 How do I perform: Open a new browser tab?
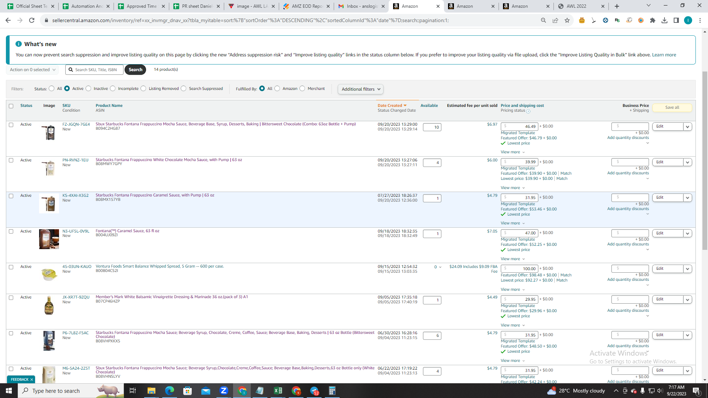click(x=617, y=6)
